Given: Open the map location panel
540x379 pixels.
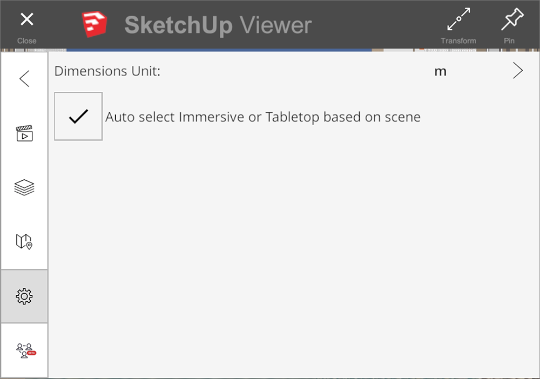Looking at the screenshot, I should [24, 241].
